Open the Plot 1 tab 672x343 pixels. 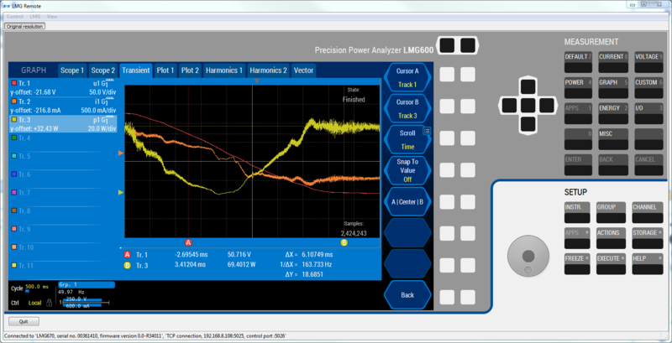point(165,70)
